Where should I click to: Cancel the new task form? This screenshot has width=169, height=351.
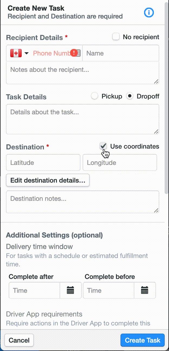[x=19, y=340]
